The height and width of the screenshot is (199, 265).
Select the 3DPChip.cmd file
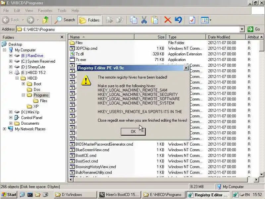[x=86, y=48]
